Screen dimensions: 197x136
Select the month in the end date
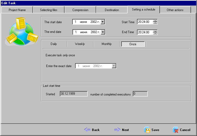[83, 32]
